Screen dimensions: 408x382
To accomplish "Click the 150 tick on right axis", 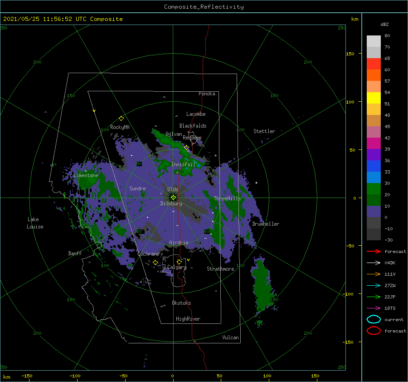I will (350, 54).
